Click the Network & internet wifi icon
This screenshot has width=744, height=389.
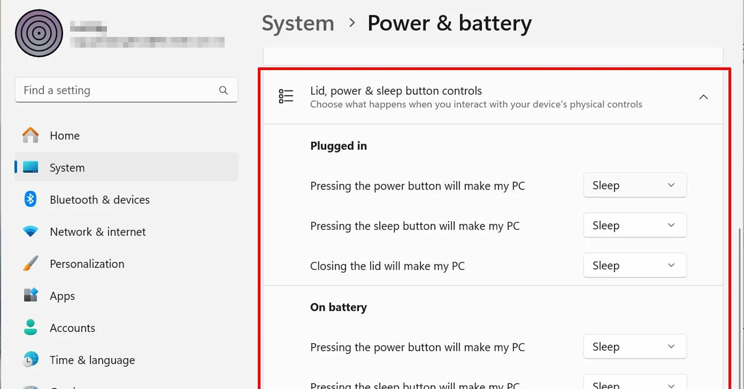coord(30,232)
